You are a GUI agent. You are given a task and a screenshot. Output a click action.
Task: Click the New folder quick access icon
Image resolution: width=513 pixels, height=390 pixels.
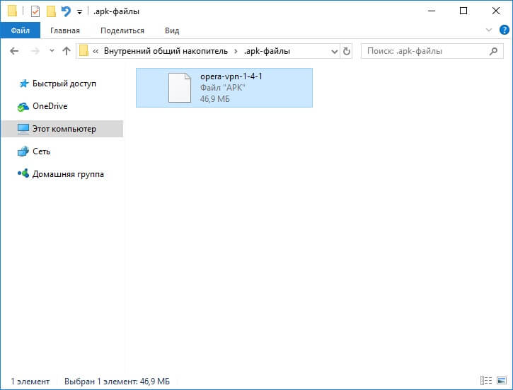click(x=51, y=11)
